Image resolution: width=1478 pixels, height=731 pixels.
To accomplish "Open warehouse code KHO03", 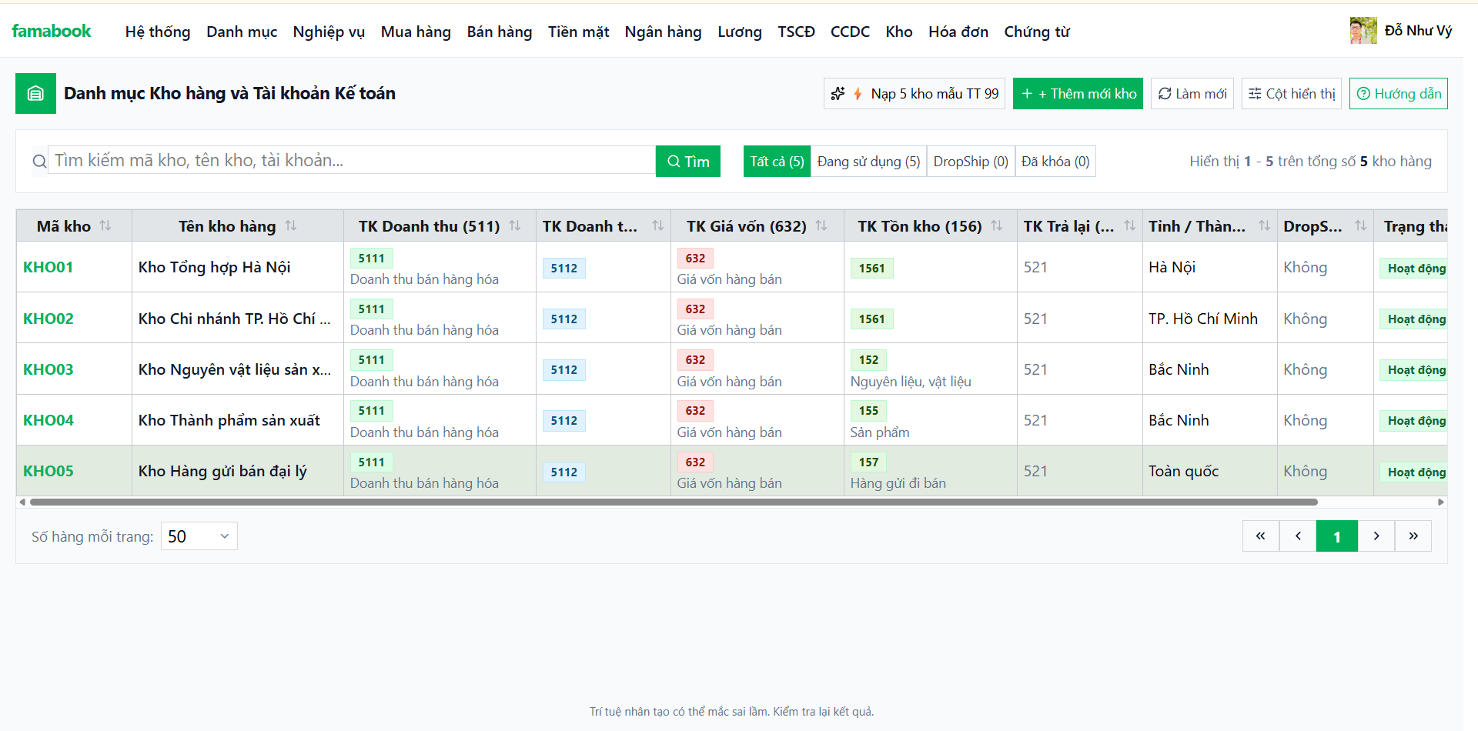I will pyautogui.click(x=48, y=369).
